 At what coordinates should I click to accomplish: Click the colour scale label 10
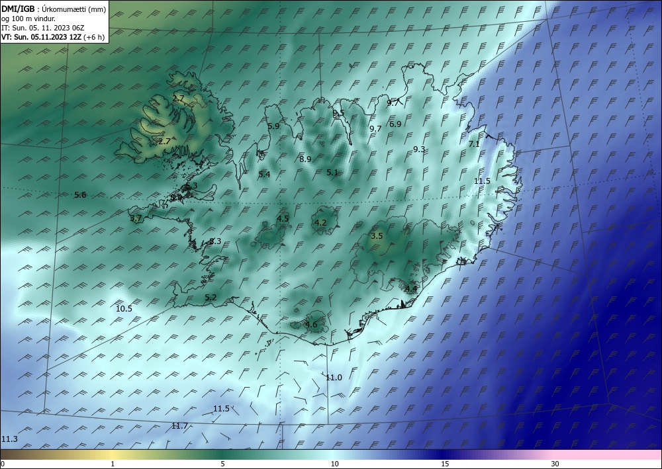coord(334,464)
